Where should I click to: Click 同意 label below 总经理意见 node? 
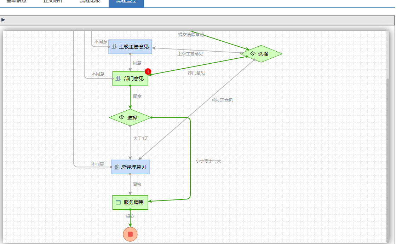click(x=137, y=184)
